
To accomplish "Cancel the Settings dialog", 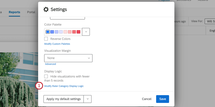I will point(147,99).
